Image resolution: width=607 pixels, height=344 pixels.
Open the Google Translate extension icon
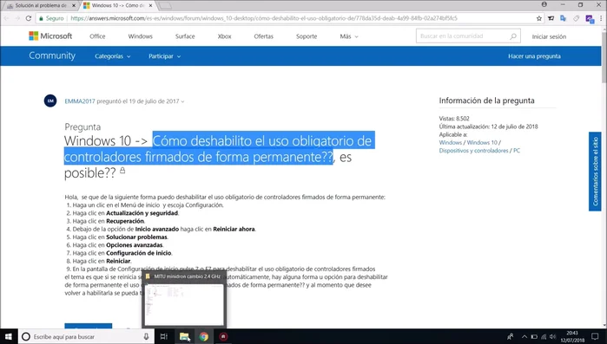[564, 18]
